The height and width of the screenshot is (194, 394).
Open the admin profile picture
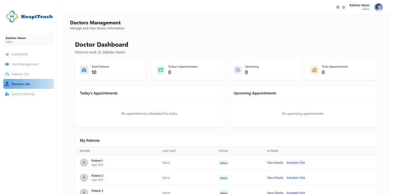pyautogui.click(x=379, y=7)
